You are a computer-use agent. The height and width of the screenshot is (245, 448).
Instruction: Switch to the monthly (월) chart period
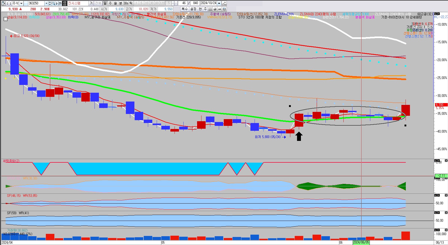115,3
